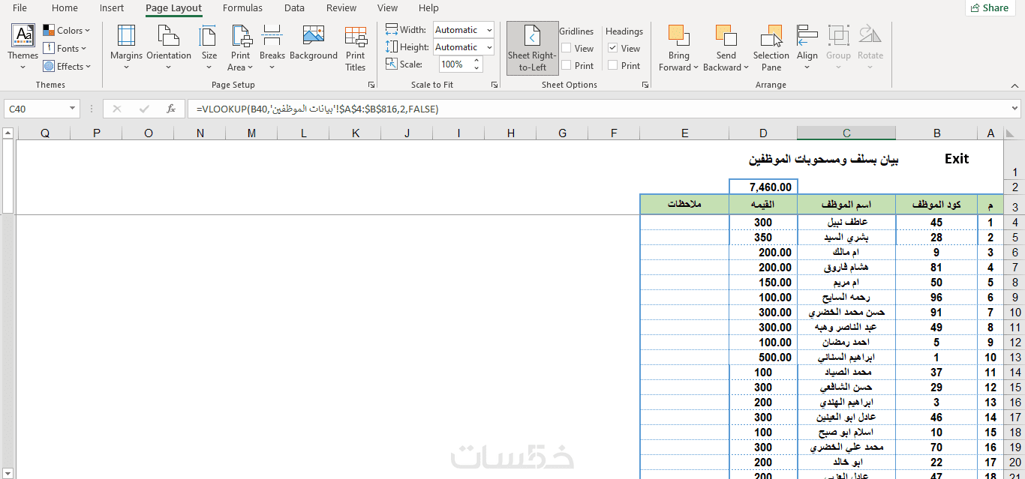This screenshot has width=1025, height=479.
Task: Toggle Sheet Right-to-Left
Action: 533,48
